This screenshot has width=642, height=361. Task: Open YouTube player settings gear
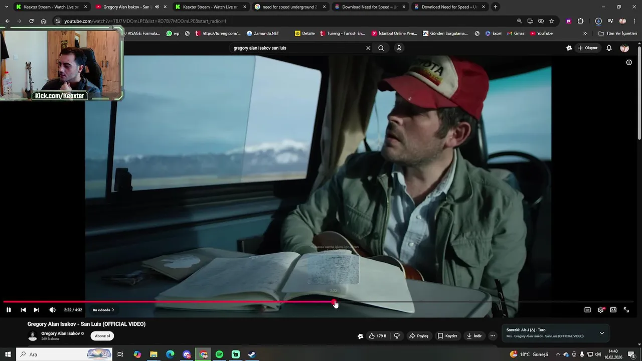tap(600, 310)
